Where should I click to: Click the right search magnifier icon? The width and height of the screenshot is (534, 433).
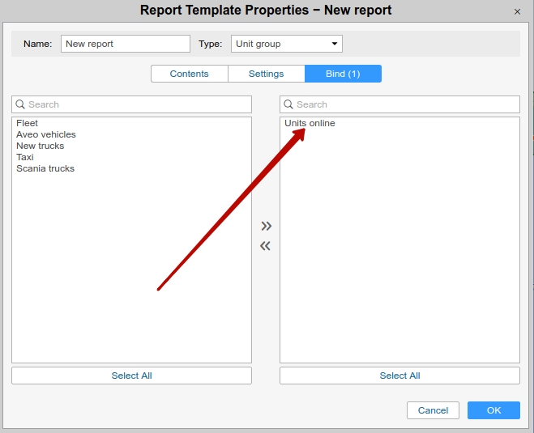pyautogui.click(x=288, y=104)
